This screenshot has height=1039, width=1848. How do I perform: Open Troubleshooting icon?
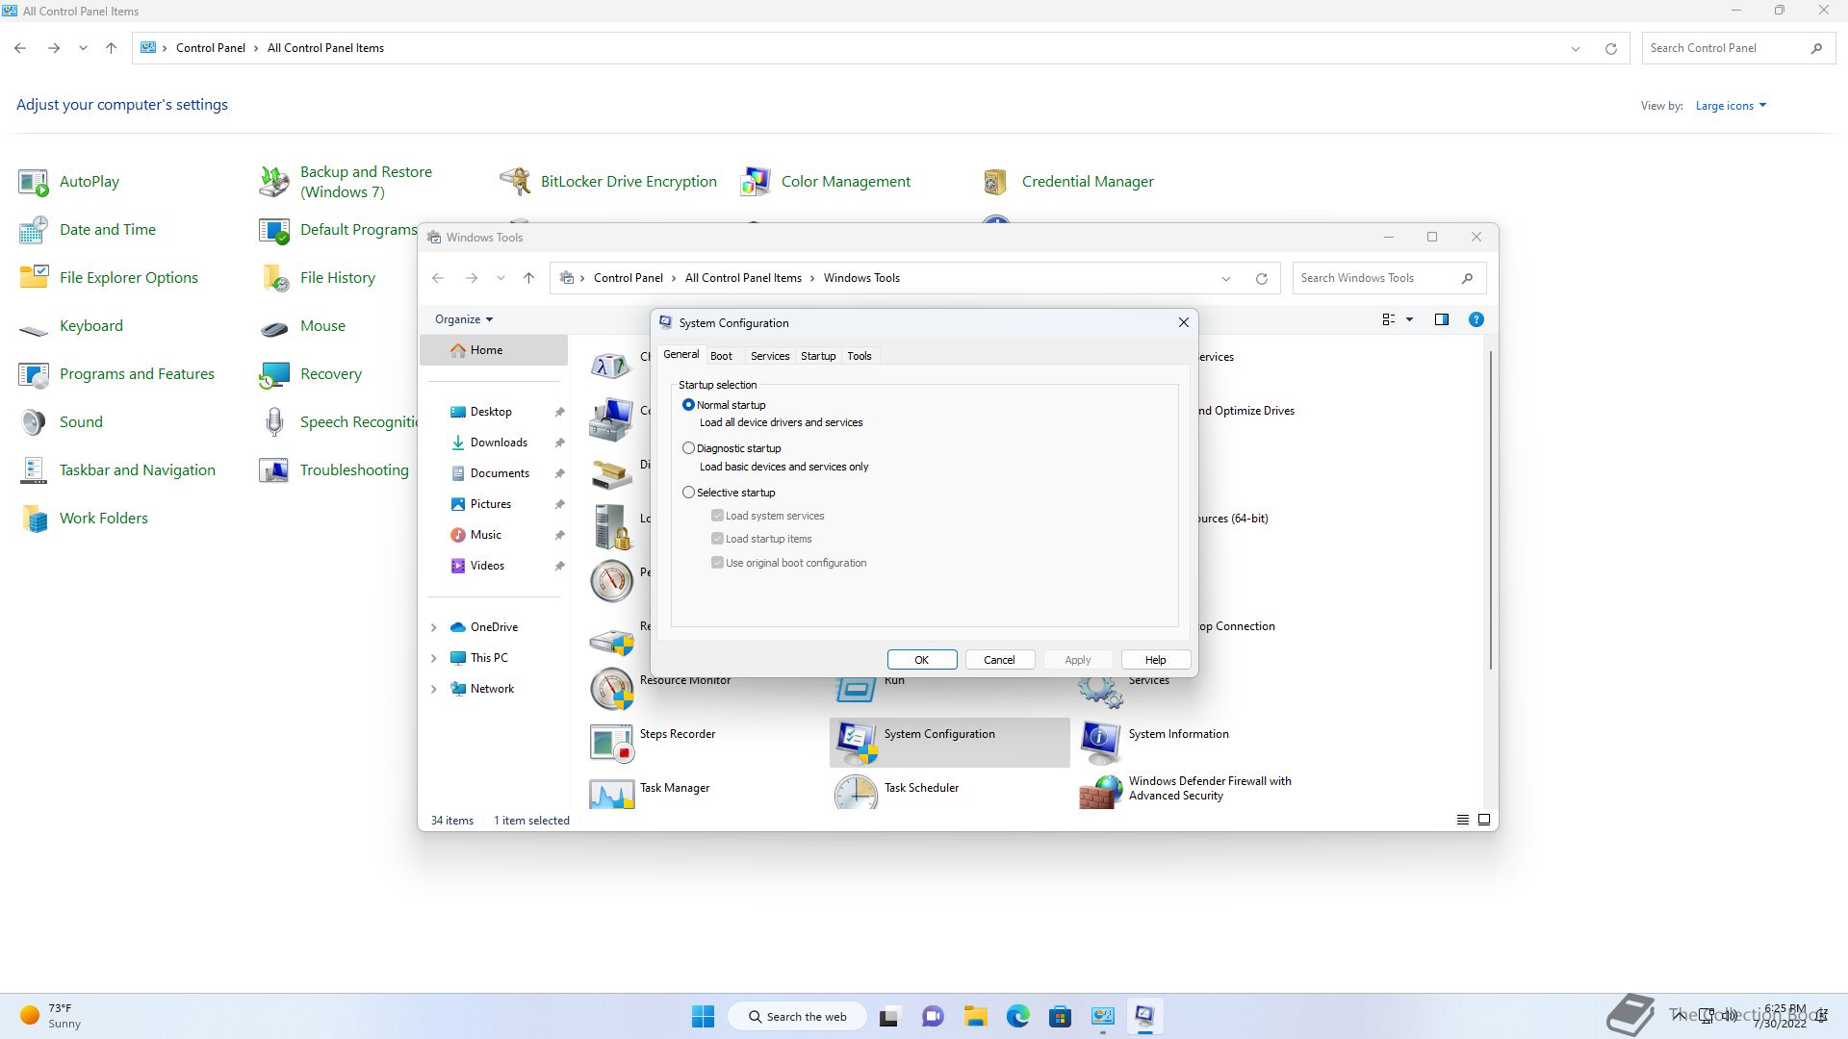(x=274, y=470)
